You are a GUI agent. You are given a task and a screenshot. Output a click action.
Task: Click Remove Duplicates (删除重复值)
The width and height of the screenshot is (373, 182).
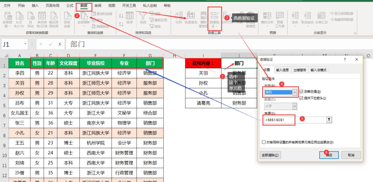tap(203, 20)
